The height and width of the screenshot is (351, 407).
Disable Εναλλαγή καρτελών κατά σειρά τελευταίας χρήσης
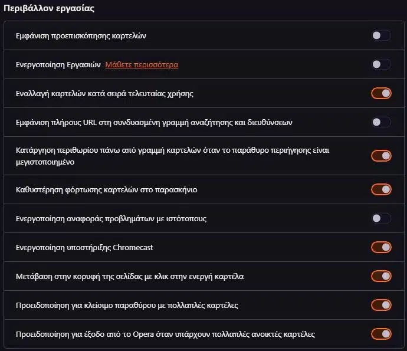381,93
